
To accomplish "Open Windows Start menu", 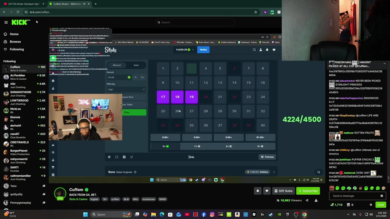I will (x=86, y=214).
